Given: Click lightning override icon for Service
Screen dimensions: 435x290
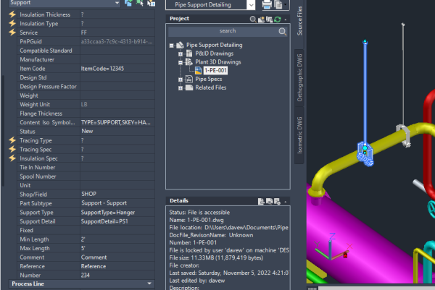Looking at the screenshot, I should tap(12, 32).
